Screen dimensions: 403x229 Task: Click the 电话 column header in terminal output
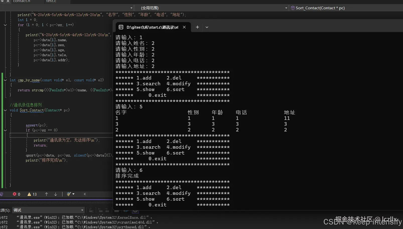coord(241,112)
